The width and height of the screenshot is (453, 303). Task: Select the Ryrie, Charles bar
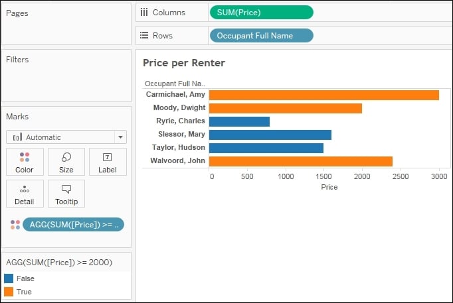pos(239,121)
